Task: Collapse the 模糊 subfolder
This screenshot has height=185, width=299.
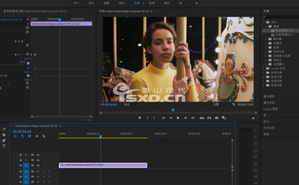Action: point(266,26)
